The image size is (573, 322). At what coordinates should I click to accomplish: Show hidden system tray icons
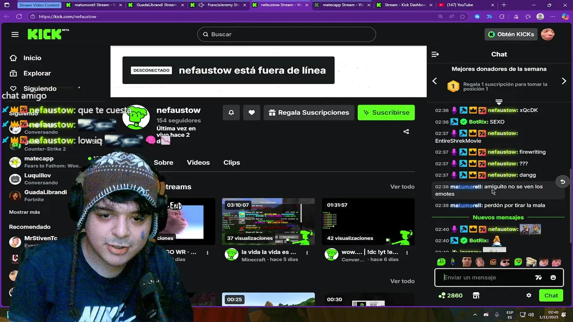[475, 315]
